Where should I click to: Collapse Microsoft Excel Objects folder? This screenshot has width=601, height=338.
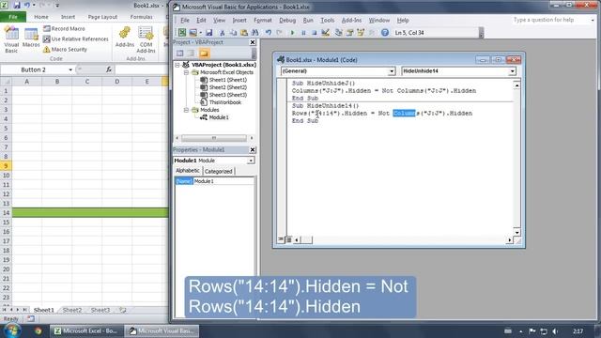pyautogui.click(x=186, y=72)
